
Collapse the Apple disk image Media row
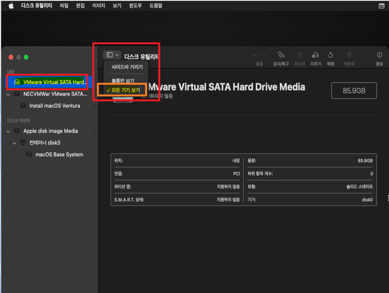point(8,131)
